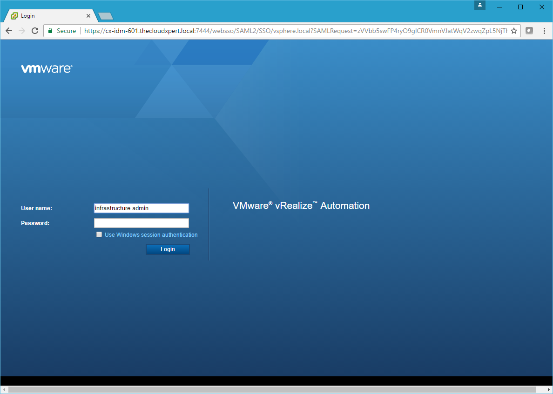Image resolution: width=553 pixels, height=394 pixels.
Task: Close the Login tab
Action: click(88, 16)
